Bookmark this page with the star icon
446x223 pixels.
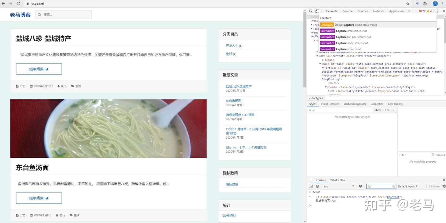pyautogui.click(x=408, y=4)
